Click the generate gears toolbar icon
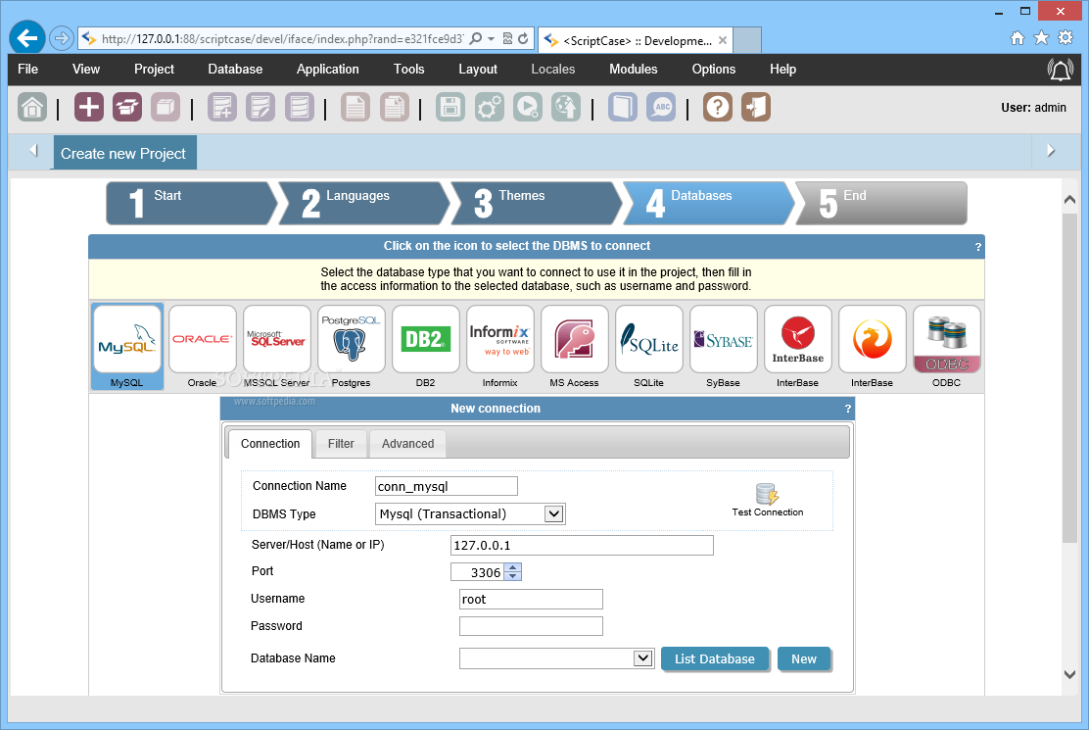The width and height of the screenshot is (1089, 730). pyautogui.click(x=489, y=108)
